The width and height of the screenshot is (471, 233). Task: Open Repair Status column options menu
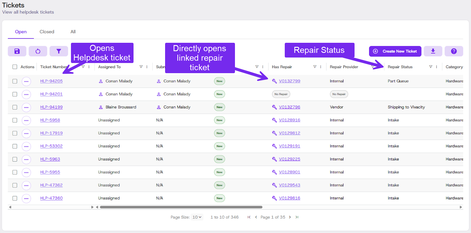(x=437, y=67)
